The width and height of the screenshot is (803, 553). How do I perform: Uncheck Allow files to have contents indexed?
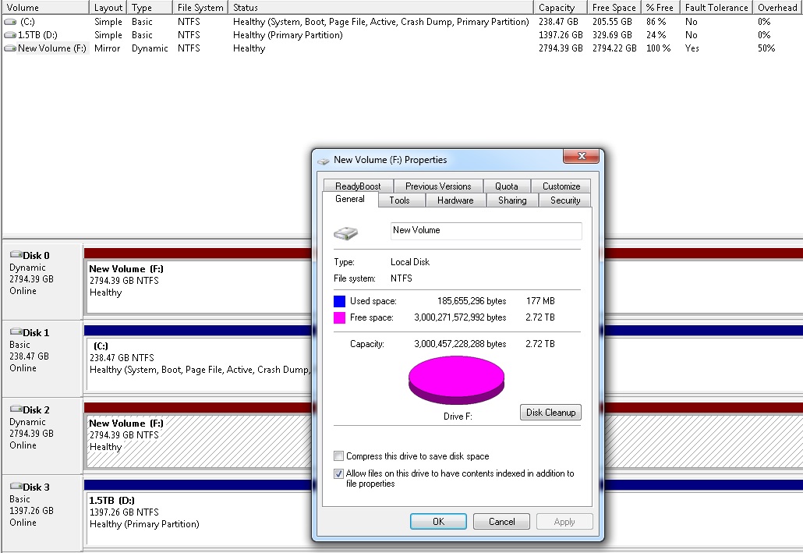[x=338, y=473]
